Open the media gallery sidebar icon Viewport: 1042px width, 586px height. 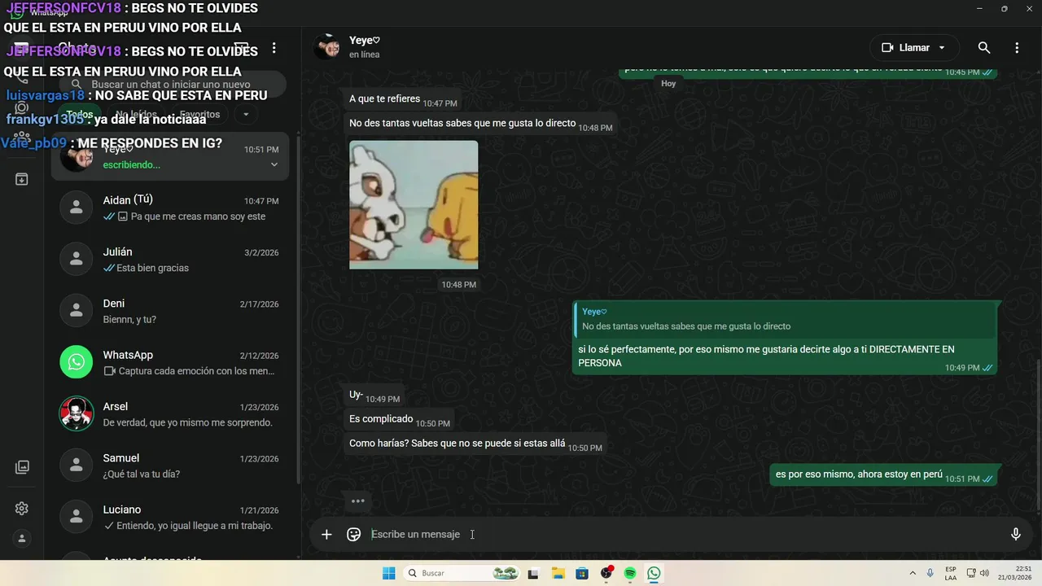pyautogui.click(x=22, y=467)
